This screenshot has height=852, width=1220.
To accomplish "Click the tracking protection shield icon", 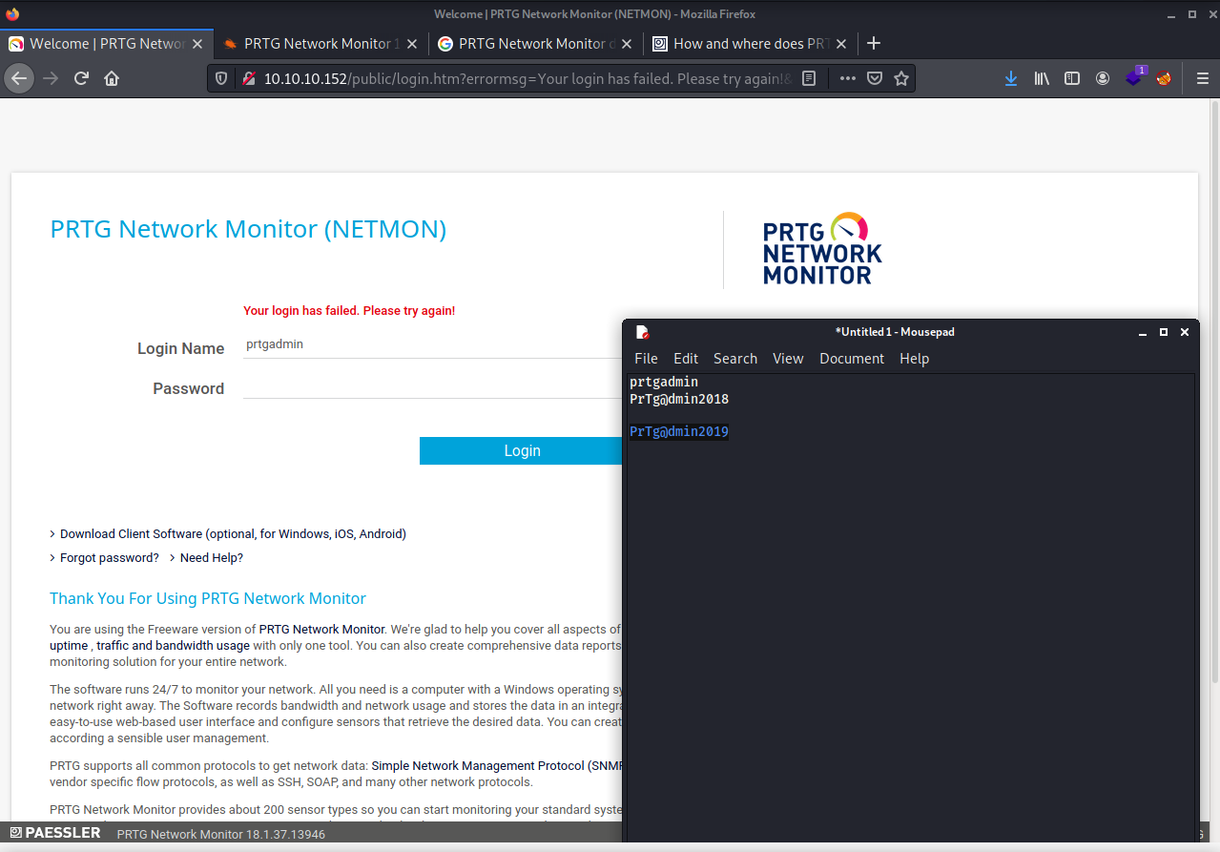I will point(221,79).
